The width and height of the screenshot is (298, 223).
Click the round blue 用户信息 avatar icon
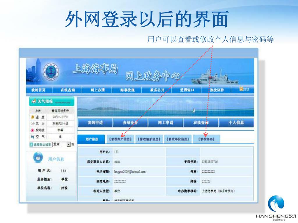38,157
